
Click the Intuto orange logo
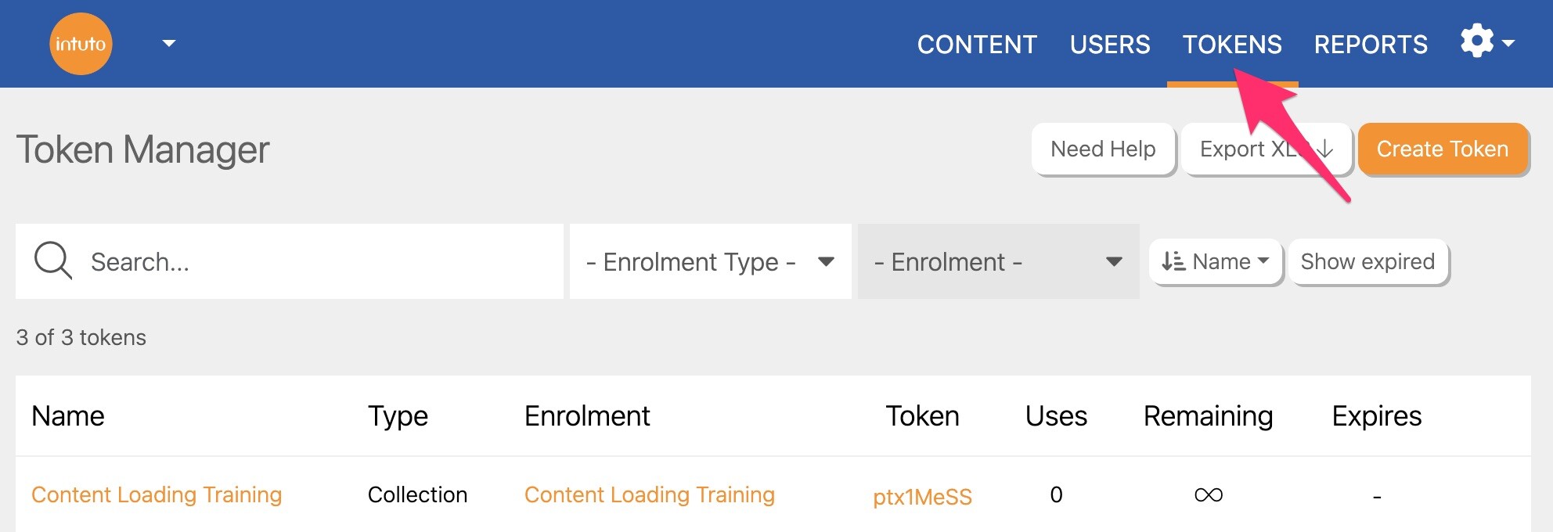(x=81, y=44)
